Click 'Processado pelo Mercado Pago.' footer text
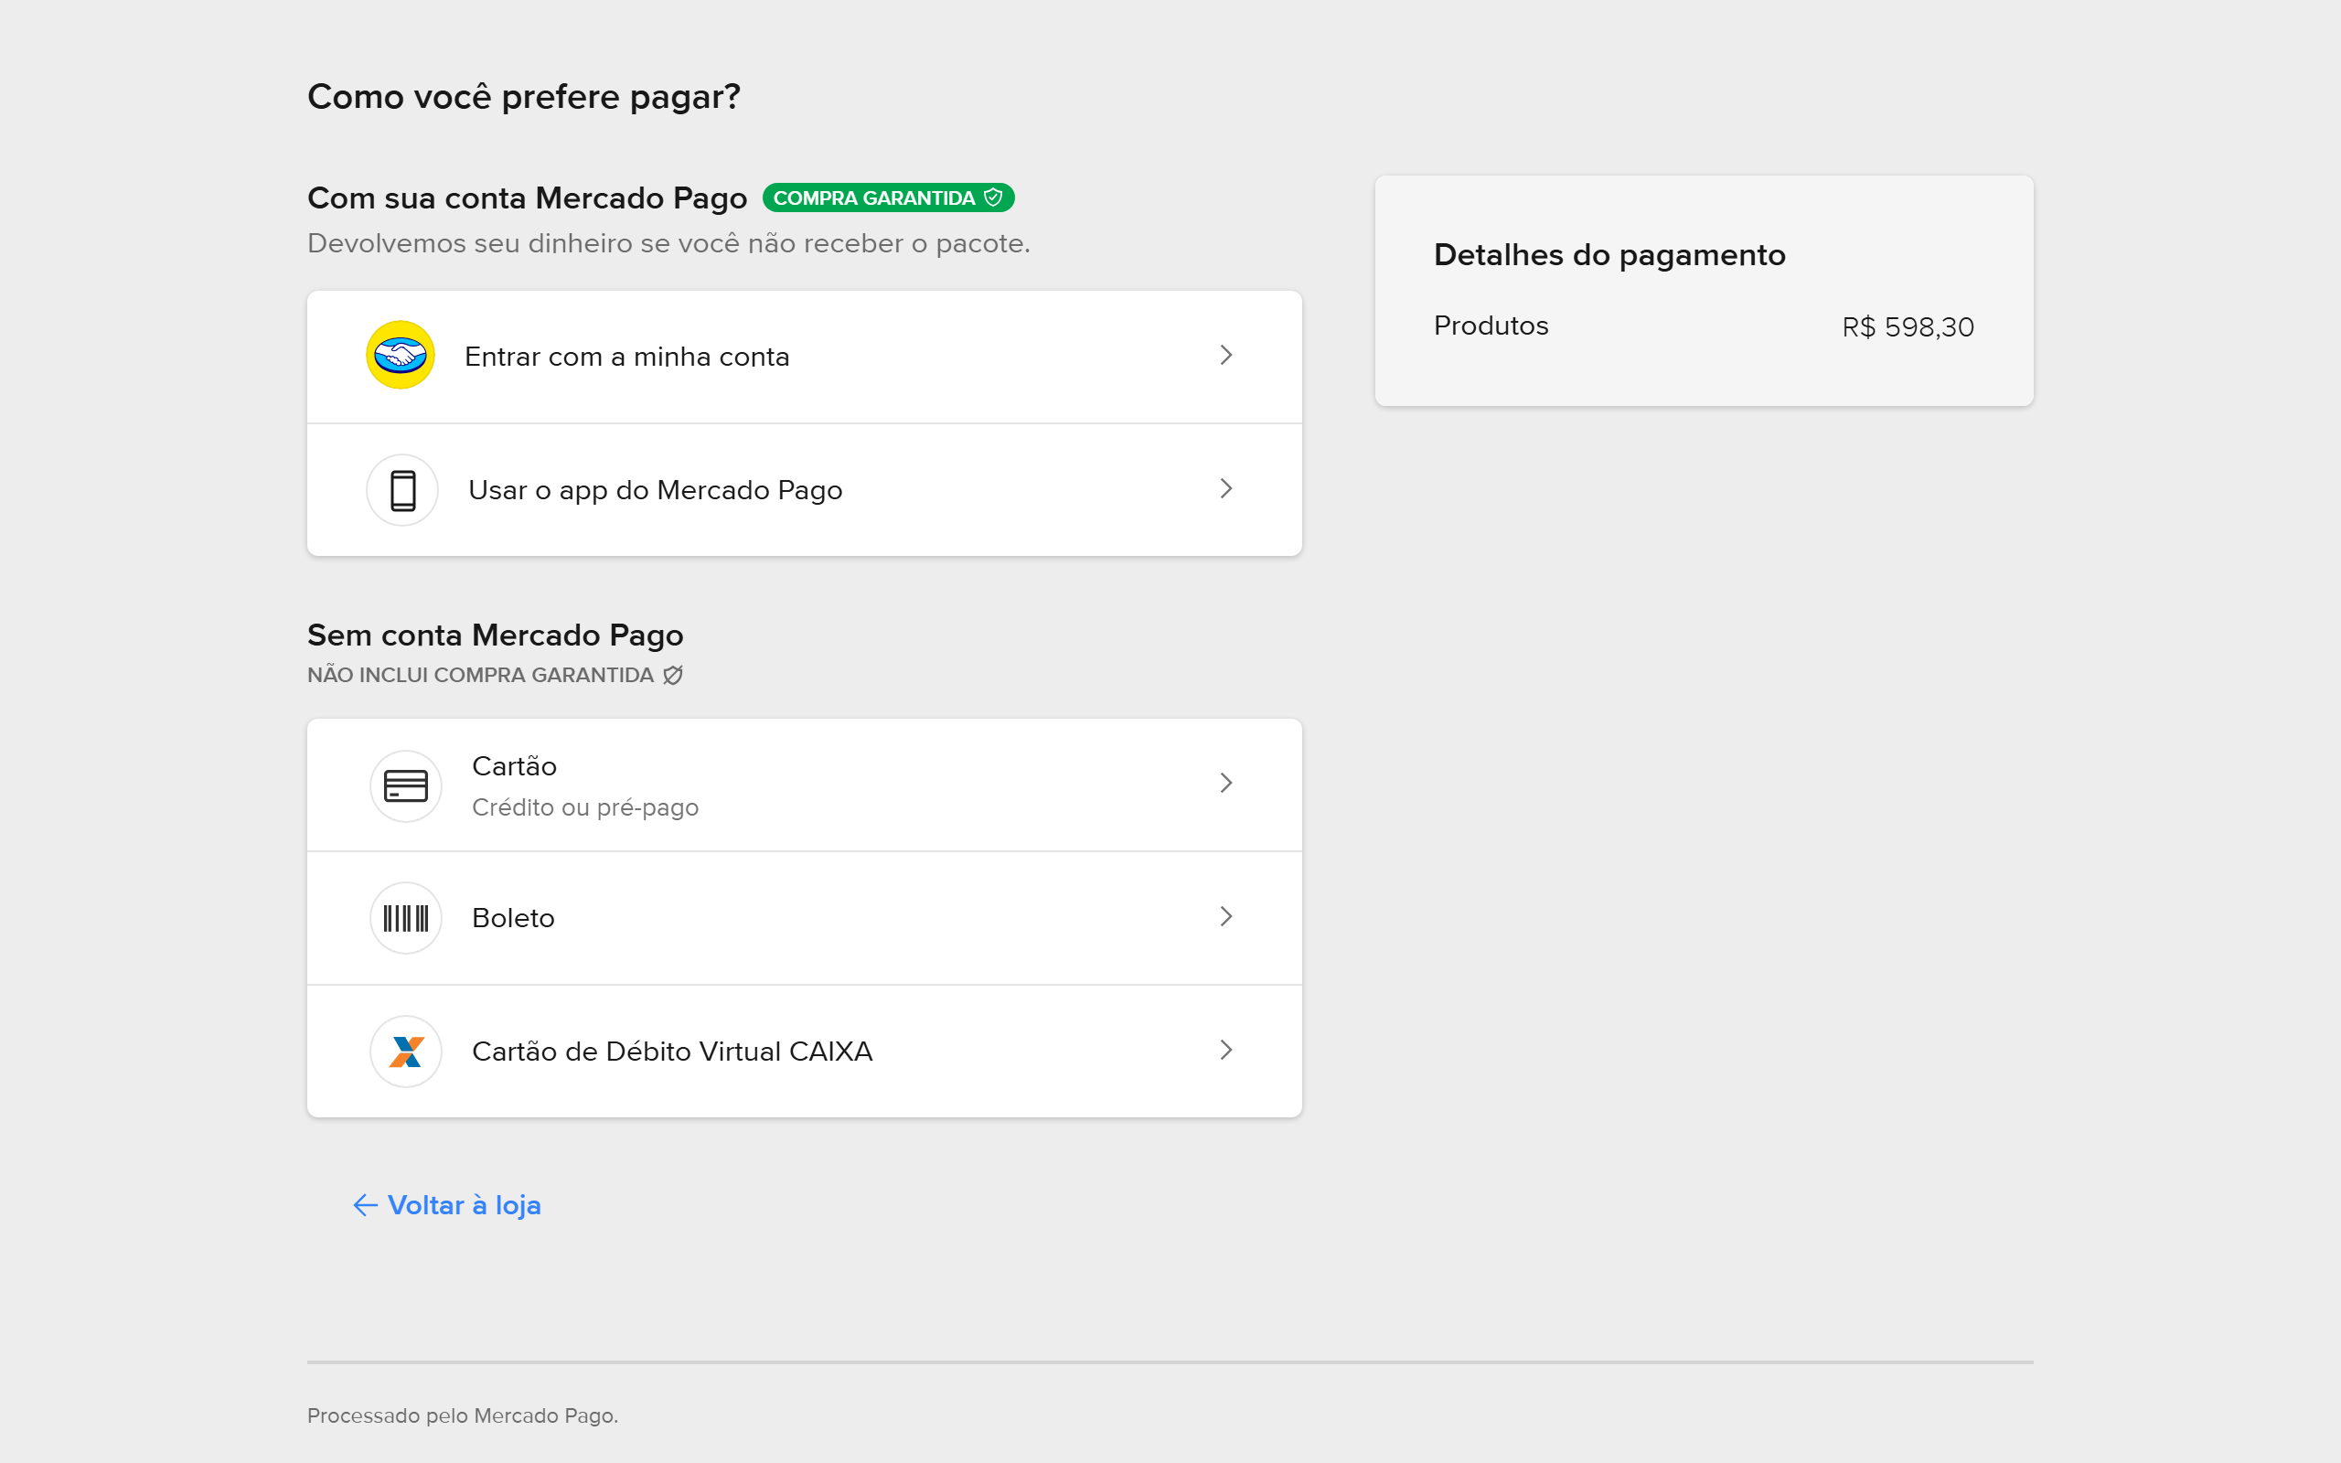Screen dimensions: 2341x1463 pos(463,1415)
